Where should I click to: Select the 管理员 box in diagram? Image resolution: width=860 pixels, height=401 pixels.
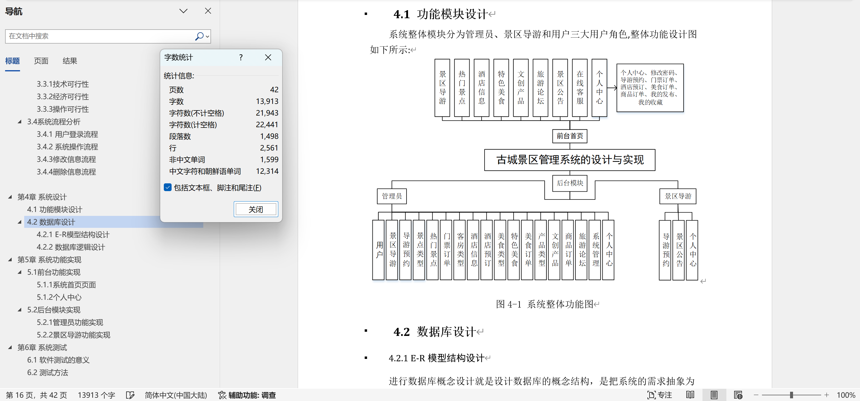click(x=392, y=196)
